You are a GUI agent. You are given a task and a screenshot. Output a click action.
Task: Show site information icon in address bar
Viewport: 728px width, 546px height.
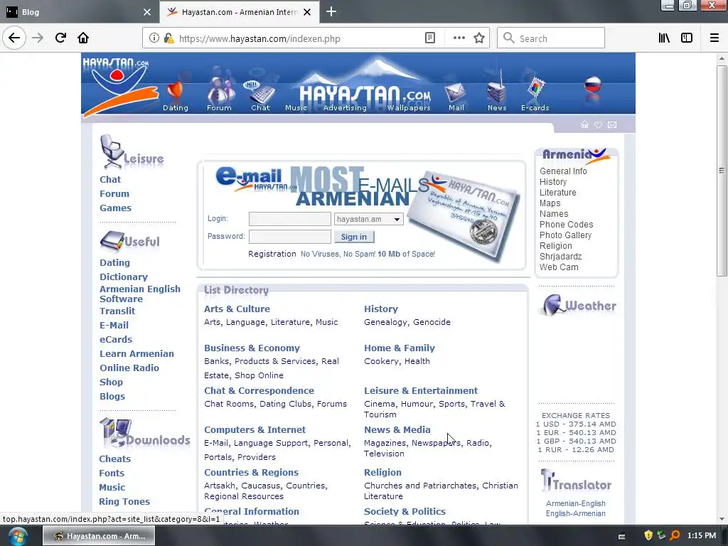pos(154,38)
